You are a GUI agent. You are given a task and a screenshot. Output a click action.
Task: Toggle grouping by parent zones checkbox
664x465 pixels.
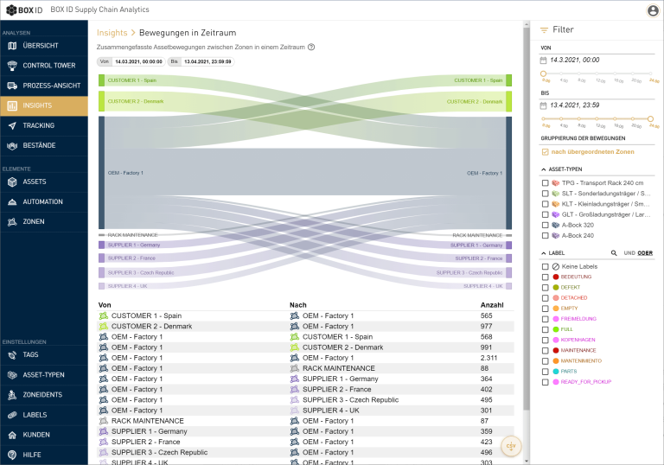[545, 152]
